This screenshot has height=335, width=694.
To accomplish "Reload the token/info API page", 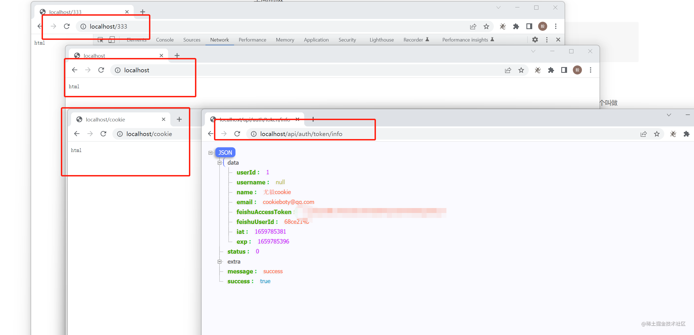I will point(237,134).
